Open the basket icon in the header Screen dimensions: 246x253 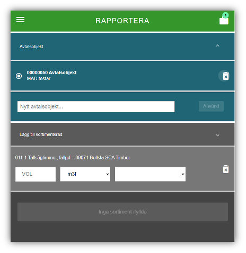pos(224,21)
